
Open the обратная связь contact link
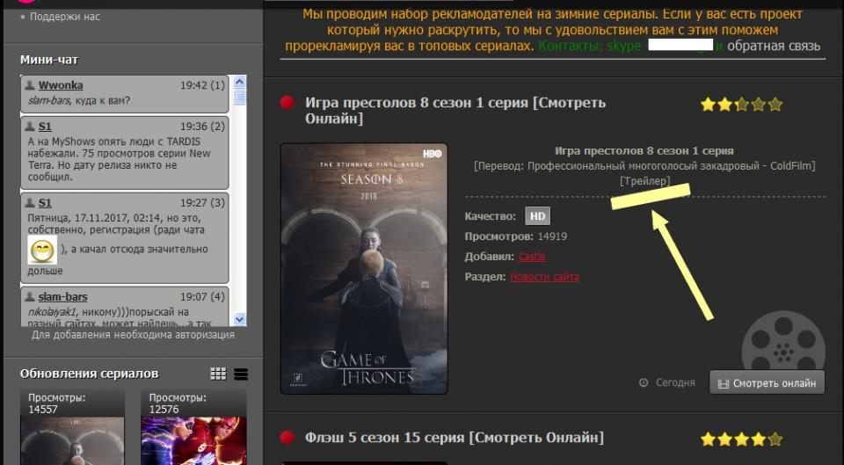[x=773, y=46]
